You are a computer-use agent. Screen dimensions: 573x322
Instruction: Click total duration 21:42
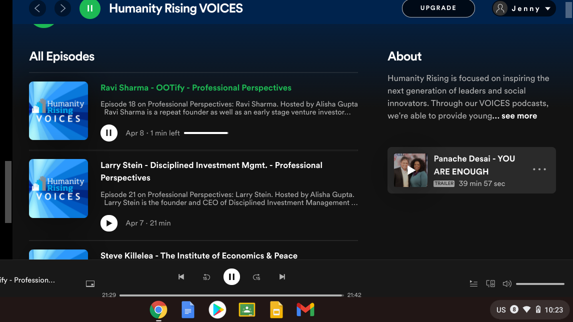click(x=354, y=295)
